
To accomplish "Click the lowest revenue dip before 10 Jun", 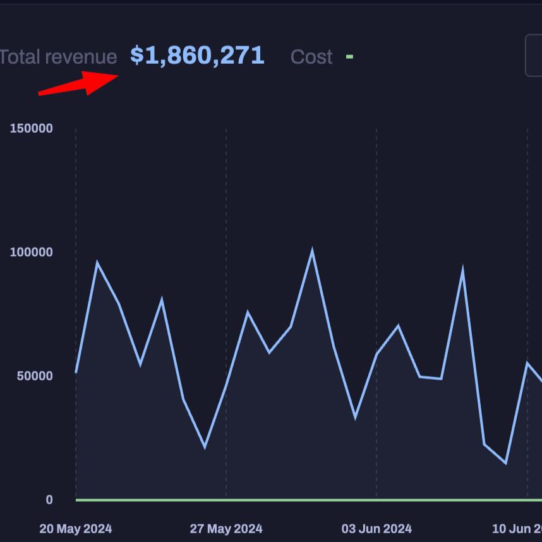I will click(x=505, y=462).
